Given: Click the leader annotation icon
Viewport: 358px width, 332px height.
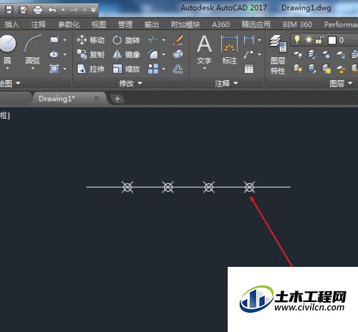Looking at the screenshot, I should point(249,54).
